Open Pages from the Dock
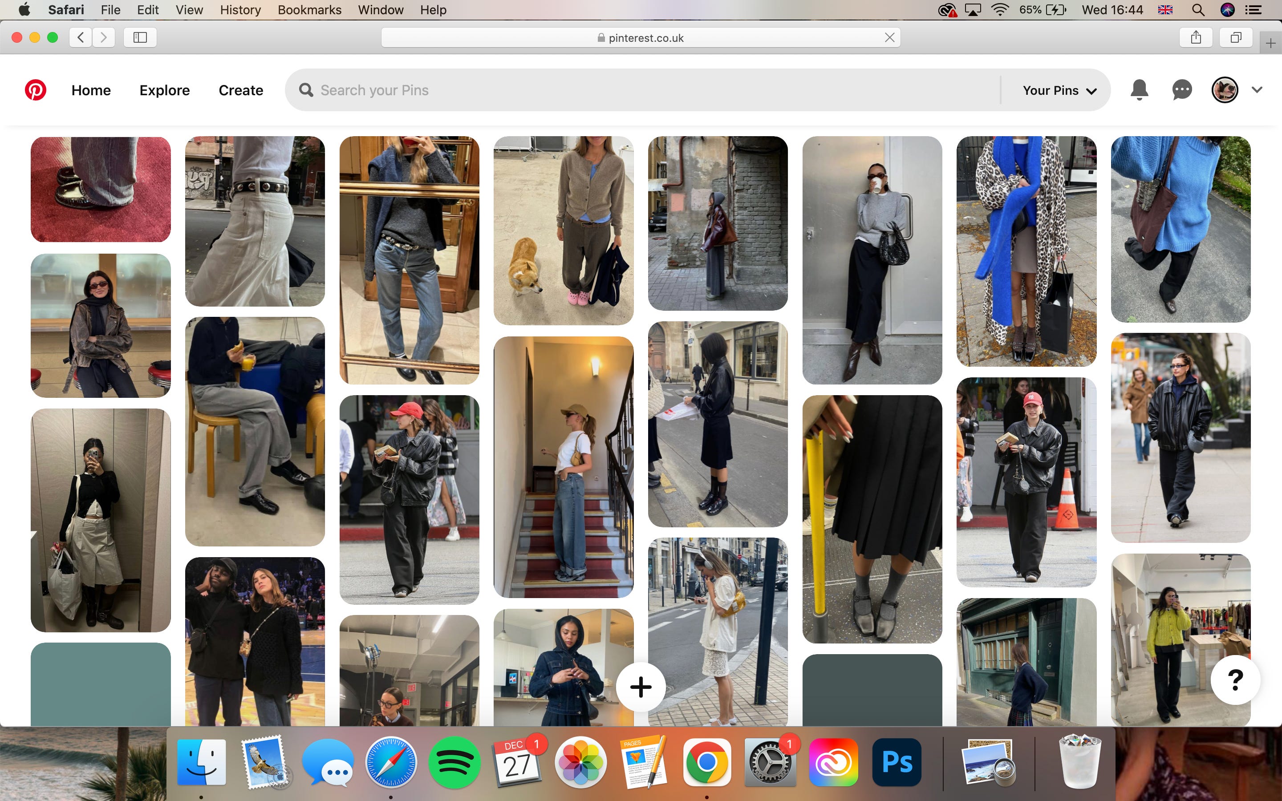Image resolution: width=1282 pixels, height=801 pixels. [x=644, y=762]
